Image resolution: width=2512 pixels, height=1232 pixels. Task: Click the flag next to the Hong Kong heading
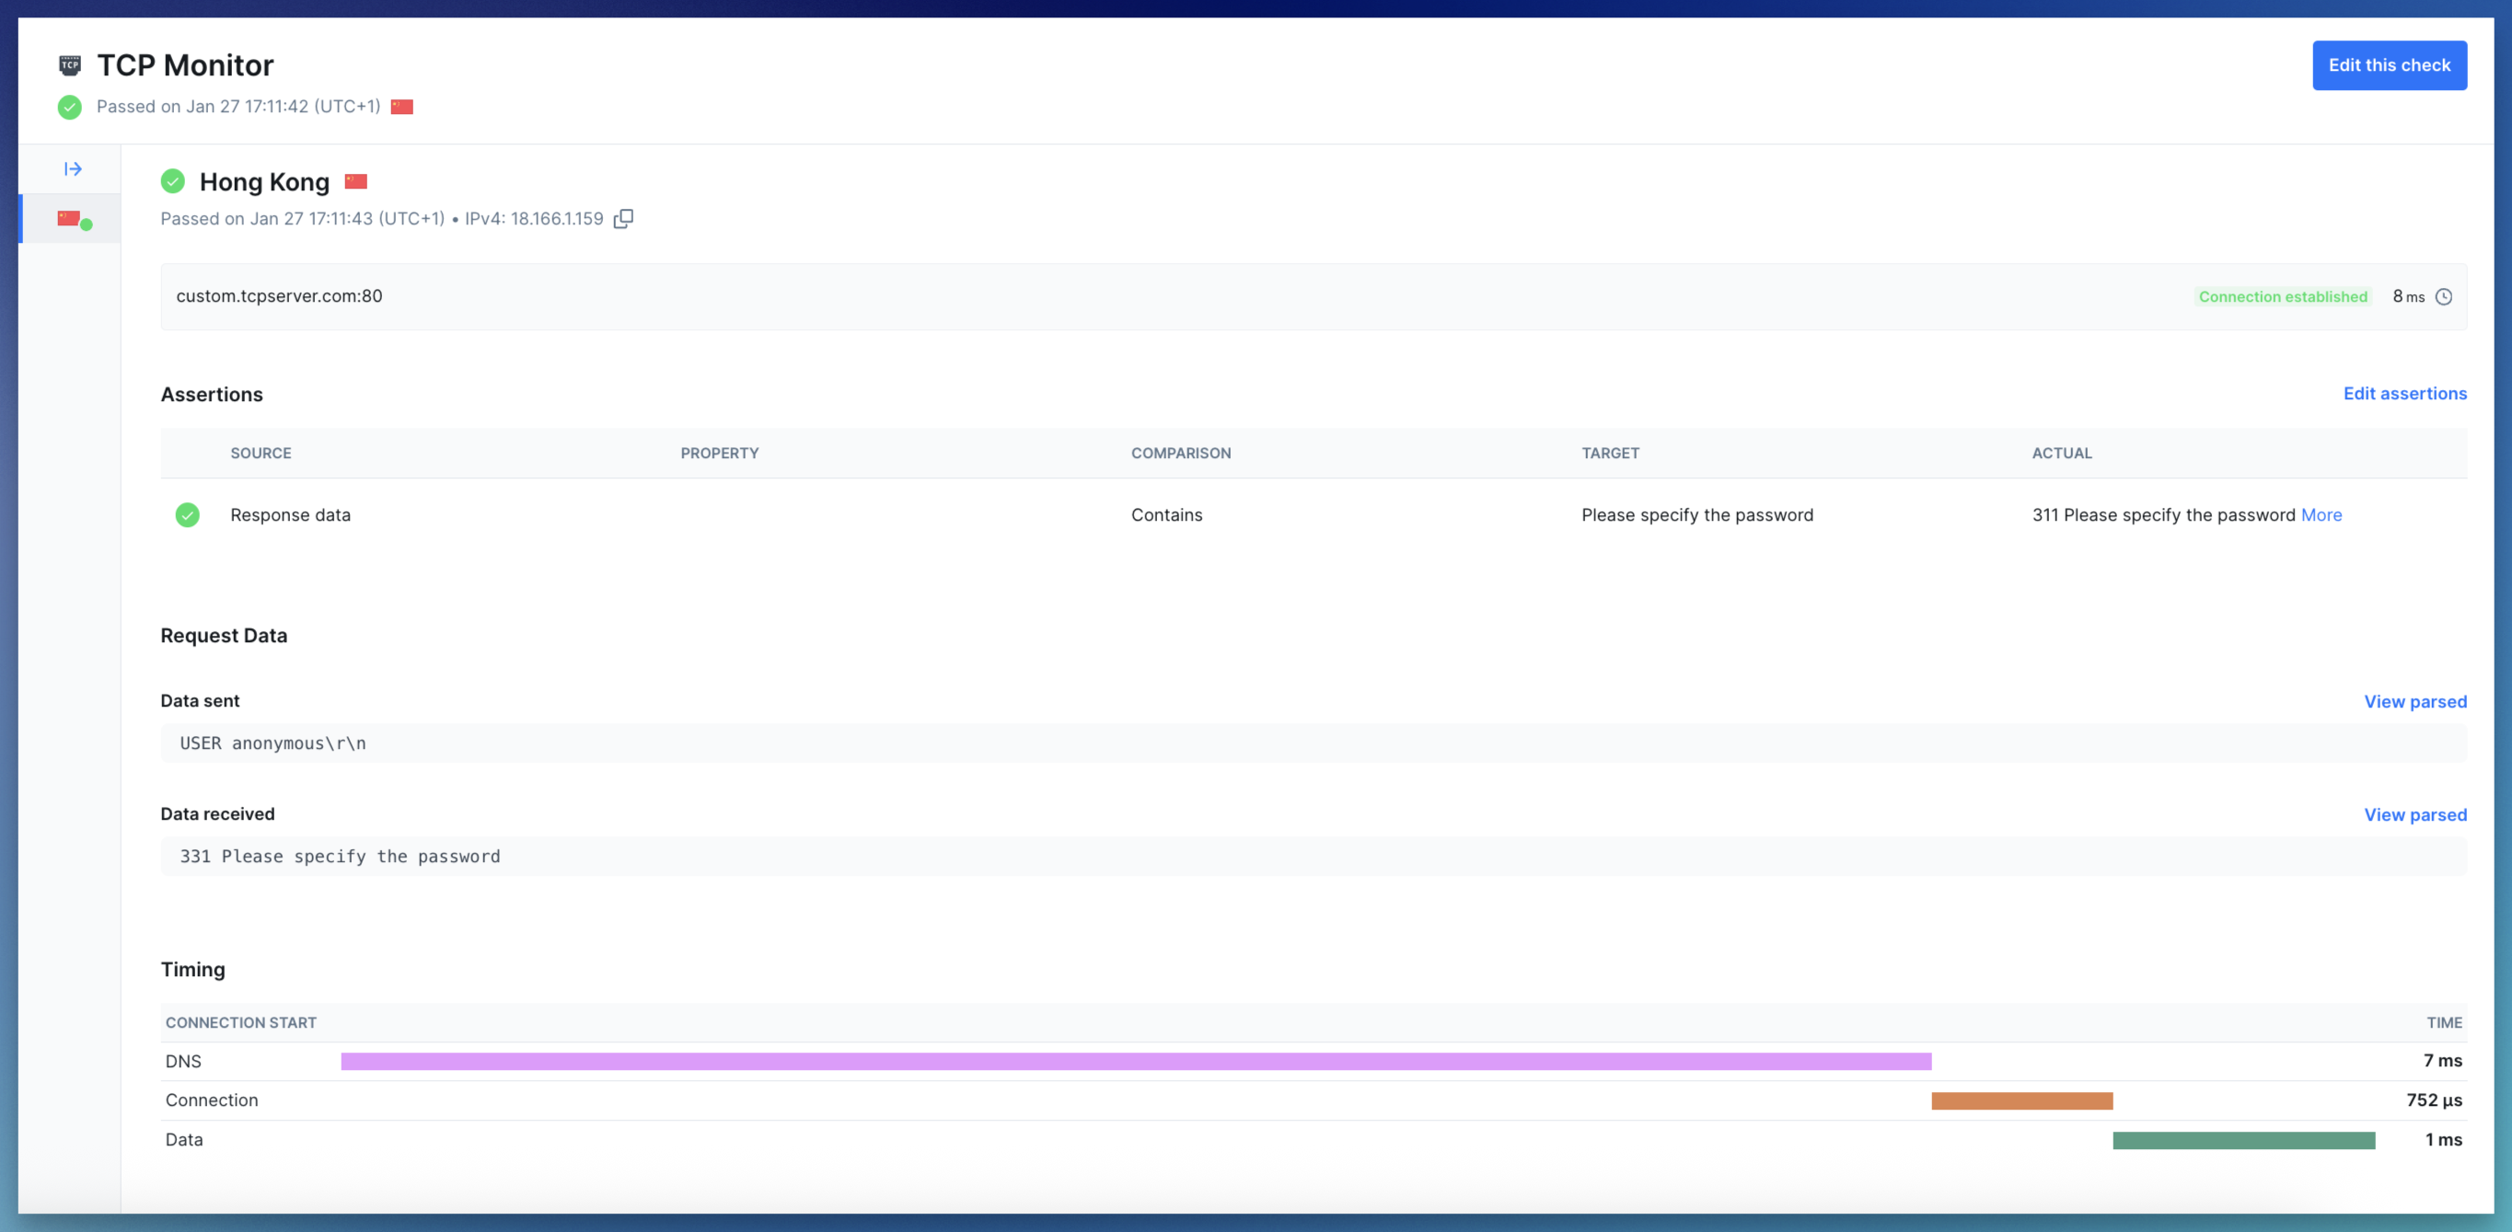pos(356,181)
